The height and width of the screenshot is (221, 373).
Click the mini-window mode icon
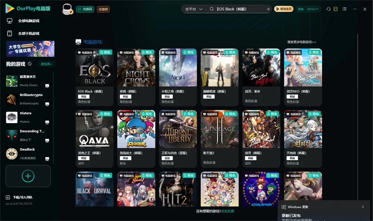tap(336, 9)
